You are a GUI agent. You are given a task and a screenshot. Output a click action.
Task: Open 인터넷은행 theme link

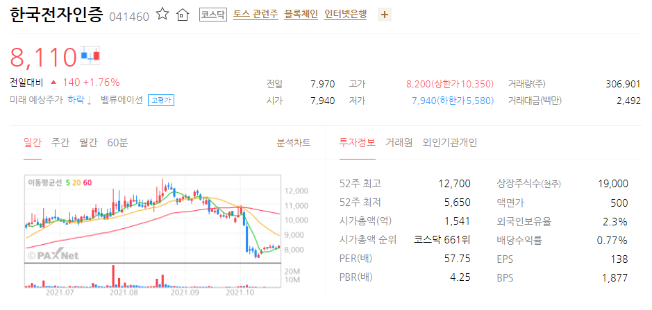pyautogui.click(x=346, y=15)
